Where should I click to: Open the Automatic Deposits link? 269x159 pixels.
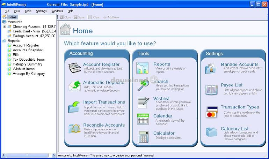point(103,82)
